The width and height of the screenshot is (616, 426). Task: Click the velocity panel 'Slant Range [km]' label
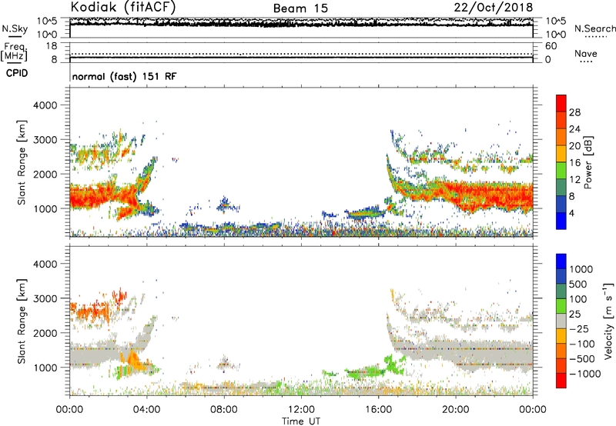[x=22, y=321]
